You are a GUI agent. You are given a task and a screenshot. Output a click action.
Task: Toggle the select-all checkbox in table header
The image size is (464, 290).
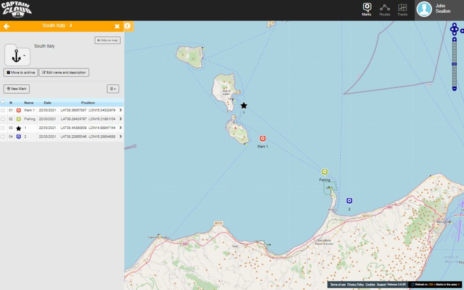click(x=3, y=102)
